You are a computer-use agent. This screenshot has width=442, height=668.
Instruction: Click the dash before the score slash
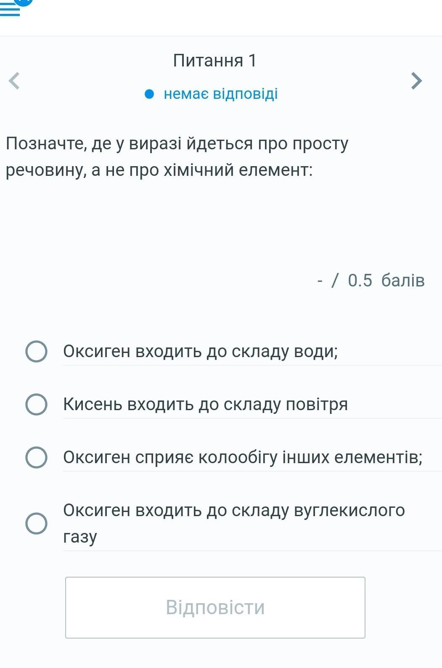point(320,281)
